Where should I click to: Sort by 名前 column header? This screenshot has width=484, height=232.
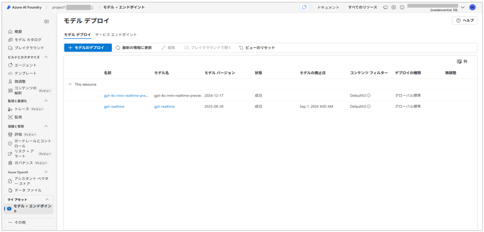coord(108,73)
